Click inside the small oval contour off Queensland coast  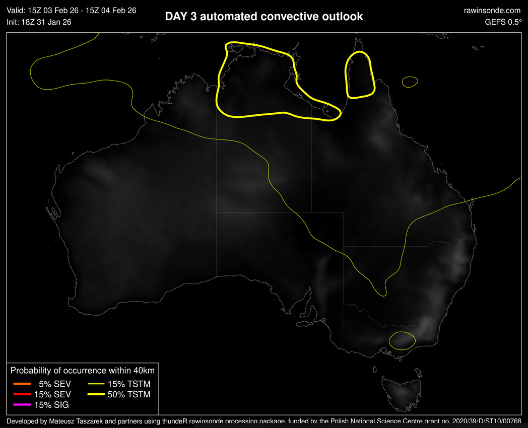click(x=410, y=82)
